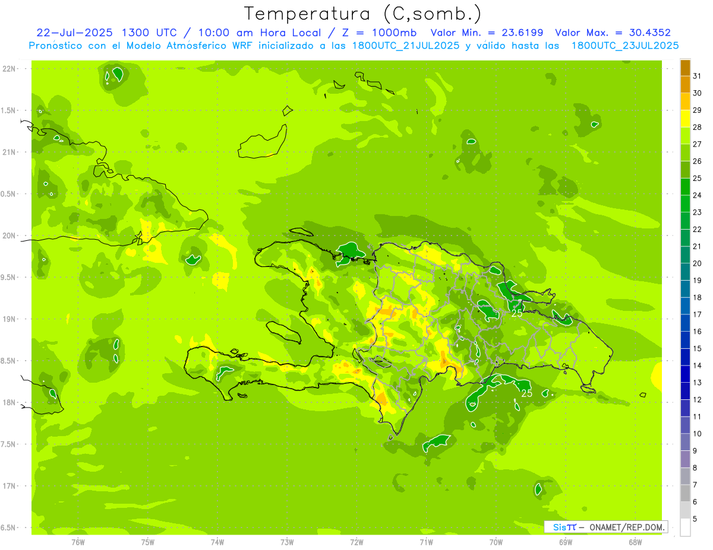Click the yellow color bar segment between 28 and 29
This screenshot has height=550, width=713.
(685, 119)
